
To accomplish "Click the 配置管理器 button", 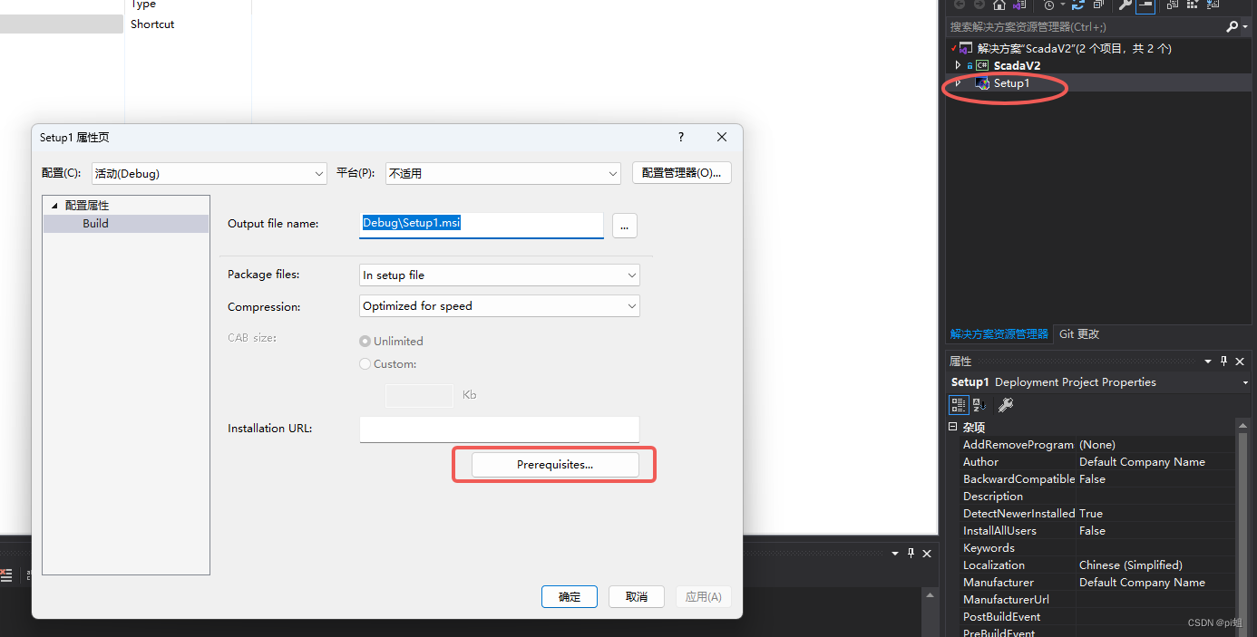I will coord(681,172).
